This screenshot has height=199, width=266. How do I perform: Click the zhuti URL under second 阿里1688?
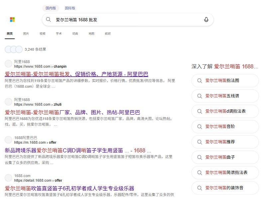[x=38, y=104]
